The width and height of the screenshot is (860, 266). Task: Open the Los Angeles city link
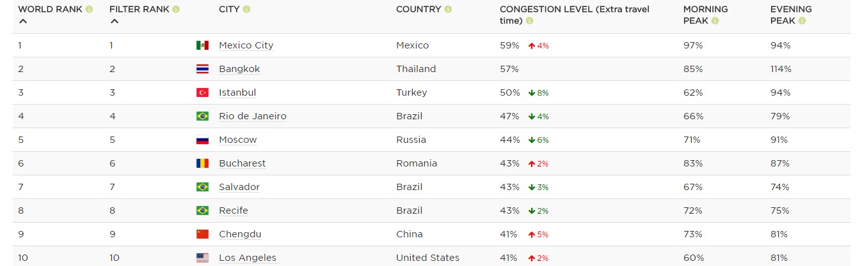[248, 258]
